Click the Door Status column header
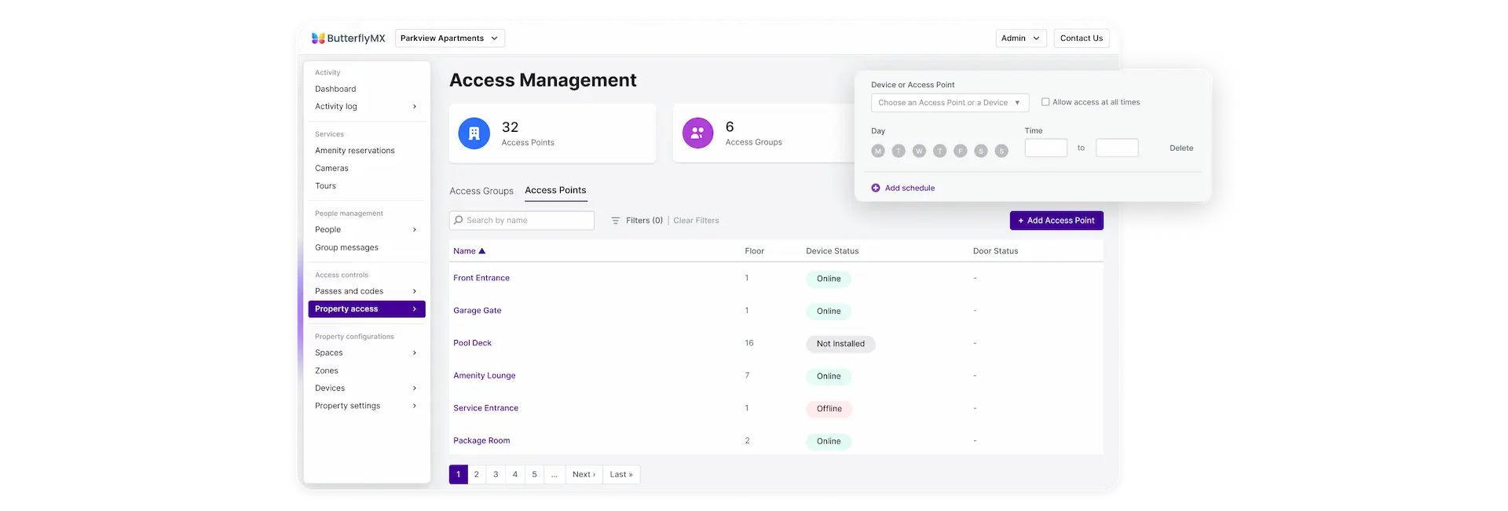 click(995, 251)
